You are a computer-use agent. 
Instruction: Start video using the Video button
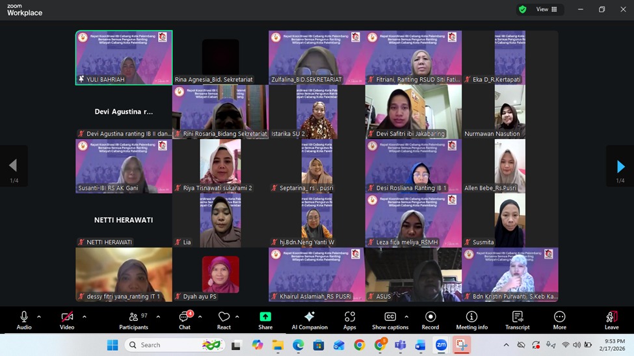pyautogui.click(x=67, y=321)
